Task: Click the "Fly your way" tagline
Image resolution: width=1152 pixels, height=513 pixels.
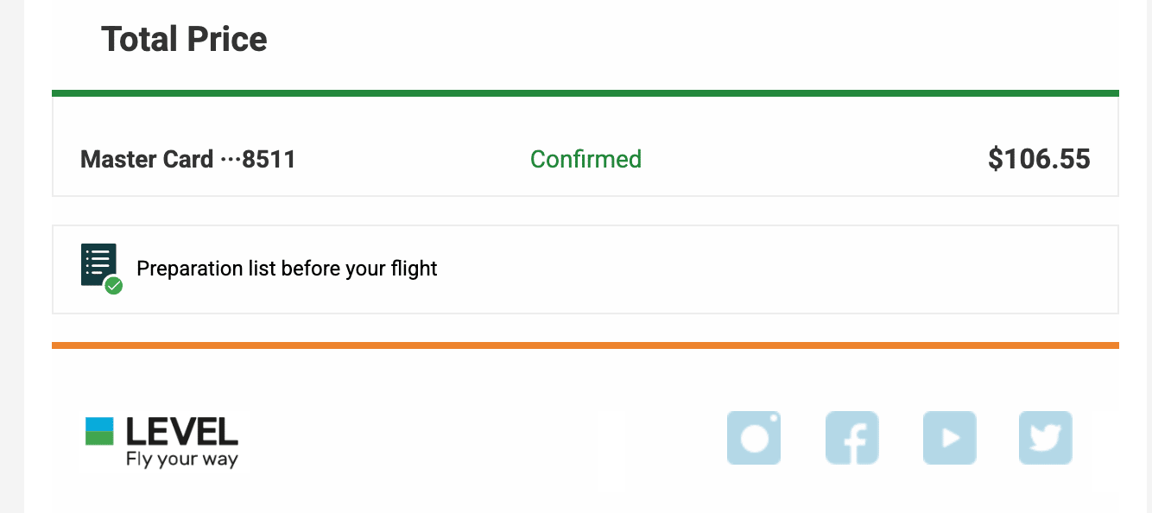Action: point(181,459)
